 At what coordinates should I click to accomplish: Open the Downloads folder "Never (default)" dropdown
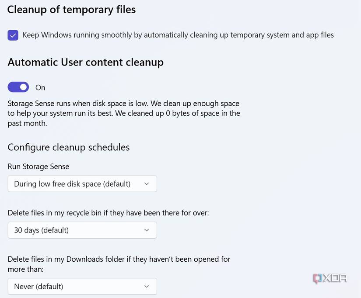tap(82, 287)
